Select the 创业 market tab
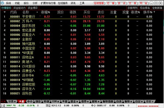Screen dimensions: 164x108 point(38,101)
